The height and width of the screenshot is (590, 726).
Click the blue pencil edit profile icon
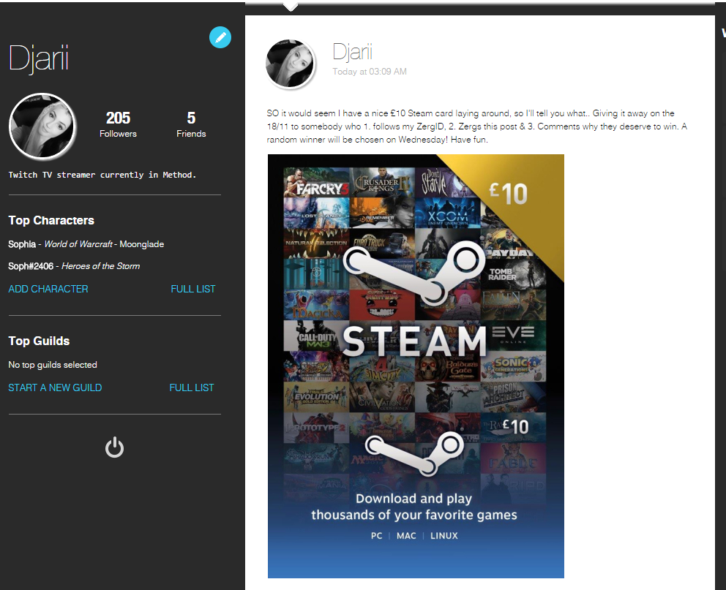[x=220, y=37]
